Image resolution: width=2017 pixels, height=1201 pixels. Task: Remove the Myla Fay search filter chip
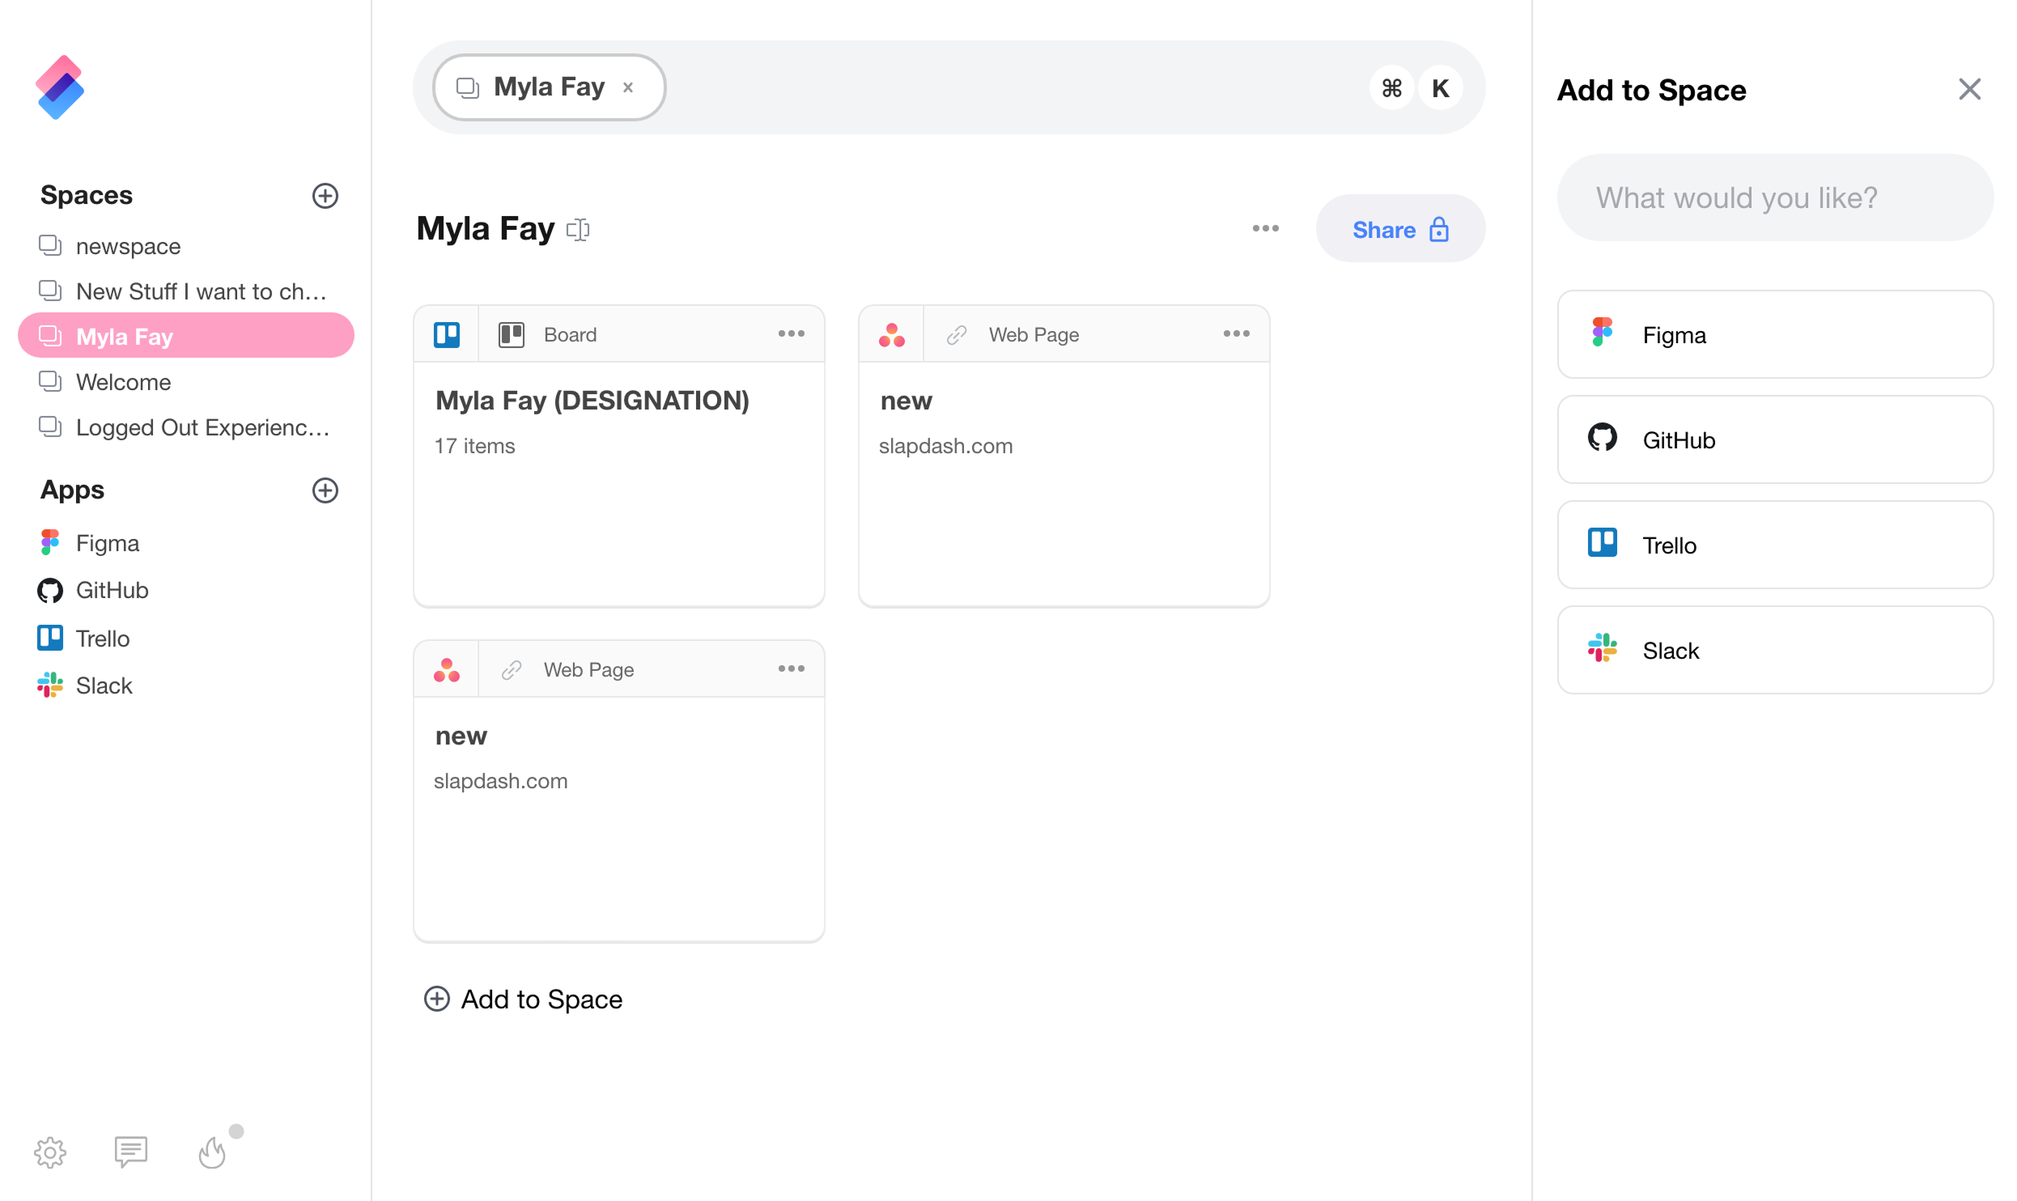(629, 87)
